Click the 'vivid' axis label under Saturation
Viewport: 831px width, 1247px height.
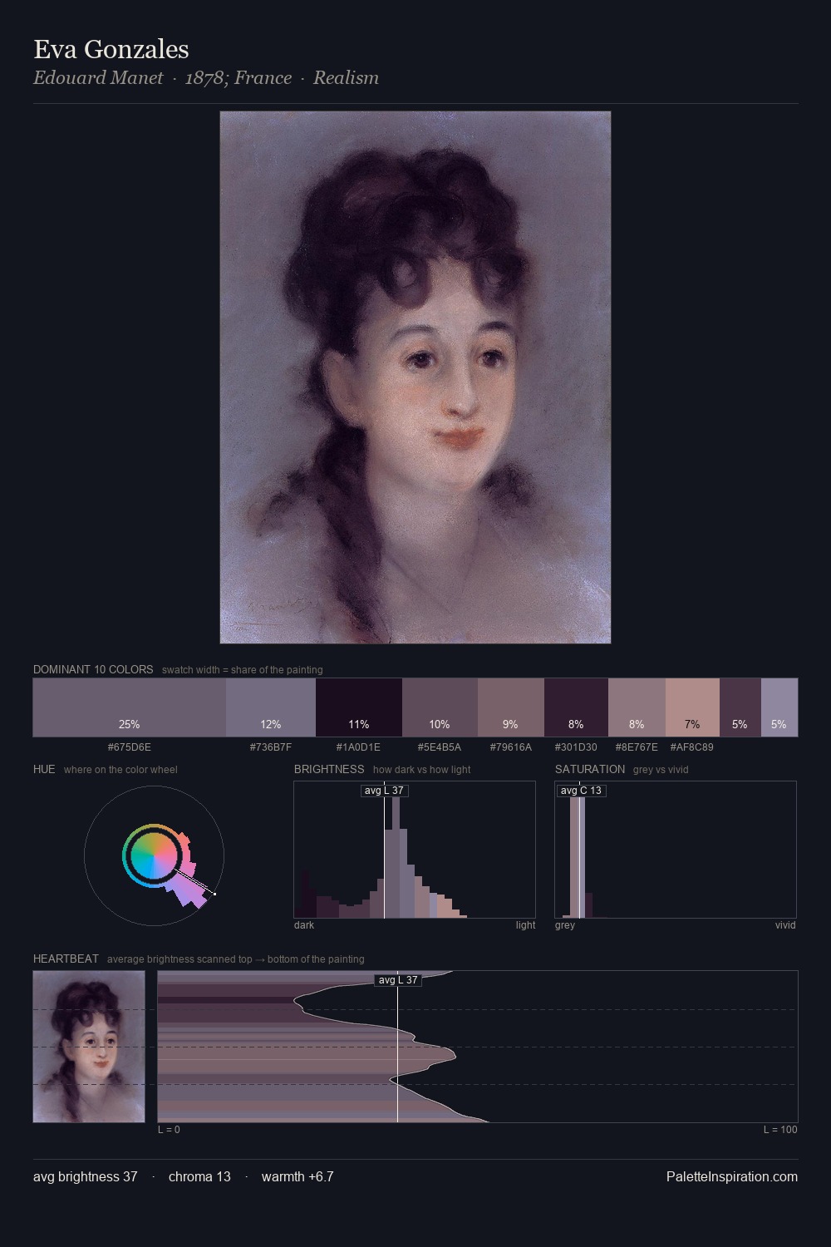[x=785, y=925]
